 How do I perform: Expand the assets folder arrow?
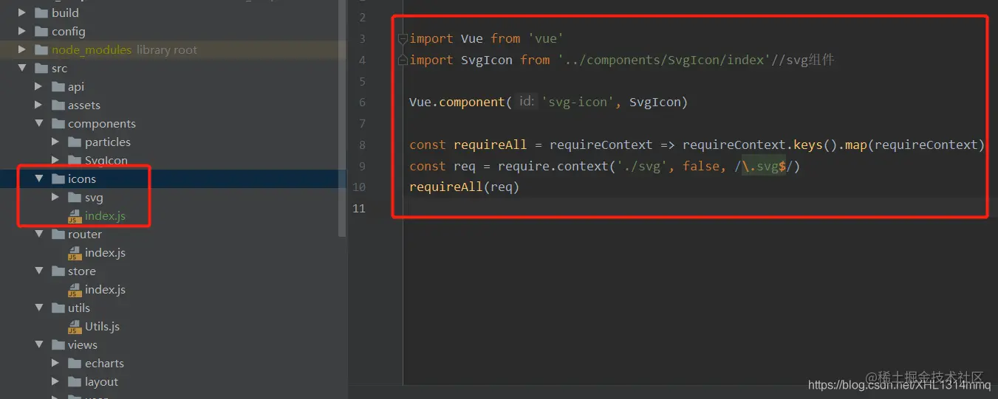pyautogui.click(x=38, y=105)
